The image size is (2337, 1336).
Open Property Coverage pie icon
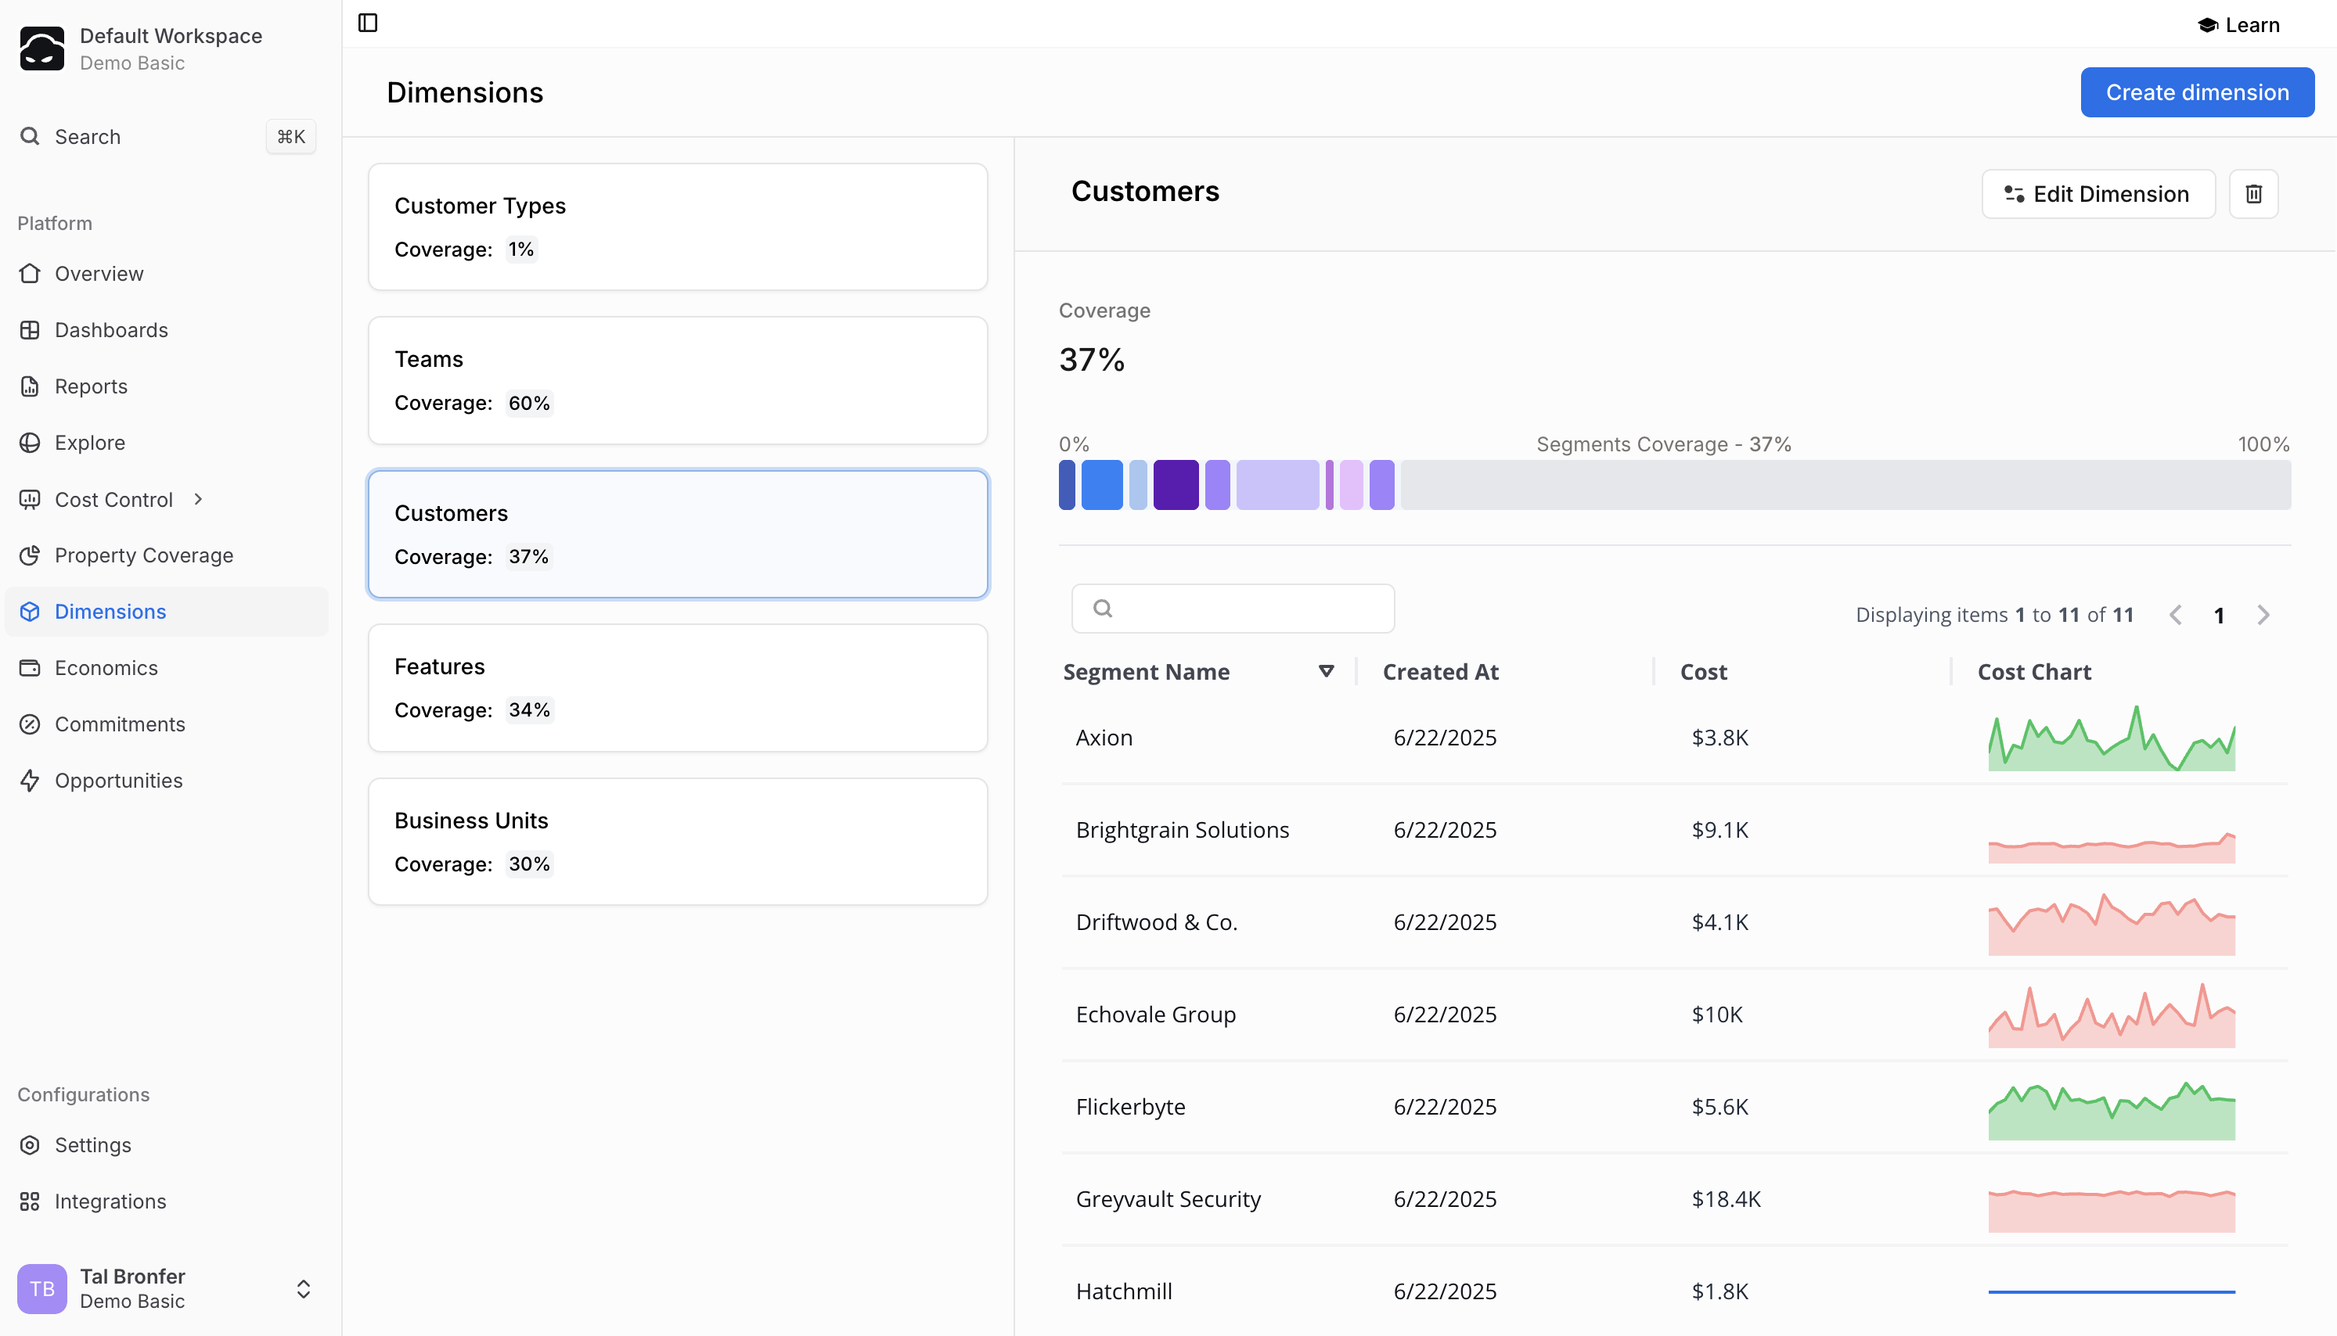31,555
